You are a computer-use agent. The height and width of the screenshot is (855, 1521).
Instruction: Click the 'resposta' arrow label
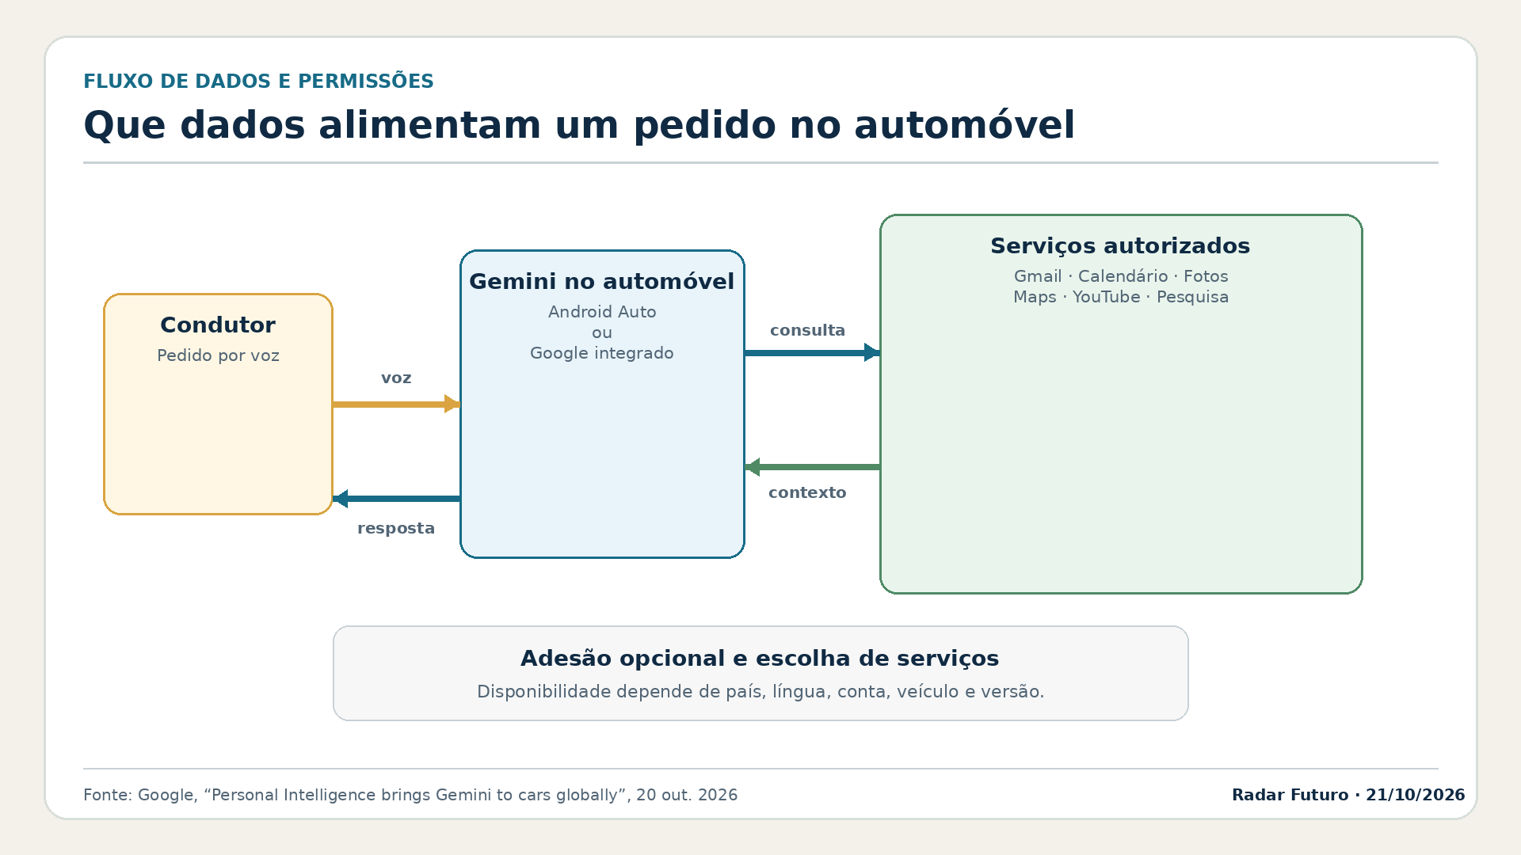396,528
